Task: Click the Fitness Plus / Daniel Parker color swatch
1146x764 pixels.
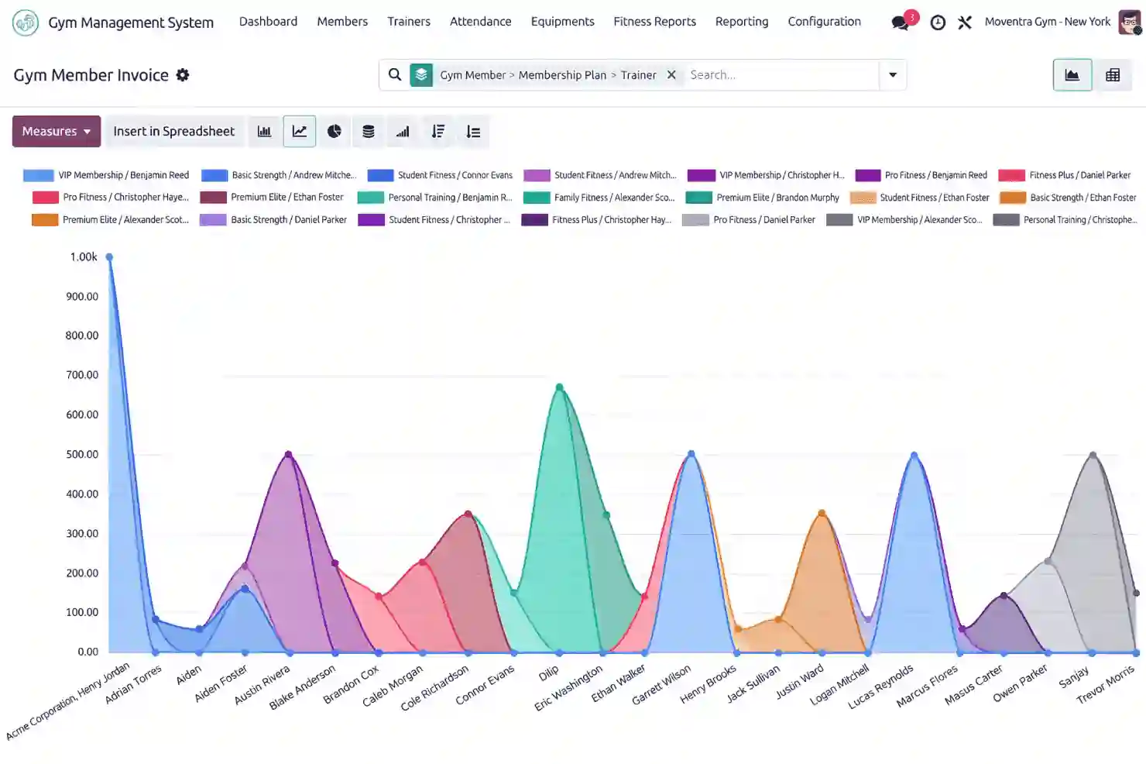Action: click(1012, 175)
